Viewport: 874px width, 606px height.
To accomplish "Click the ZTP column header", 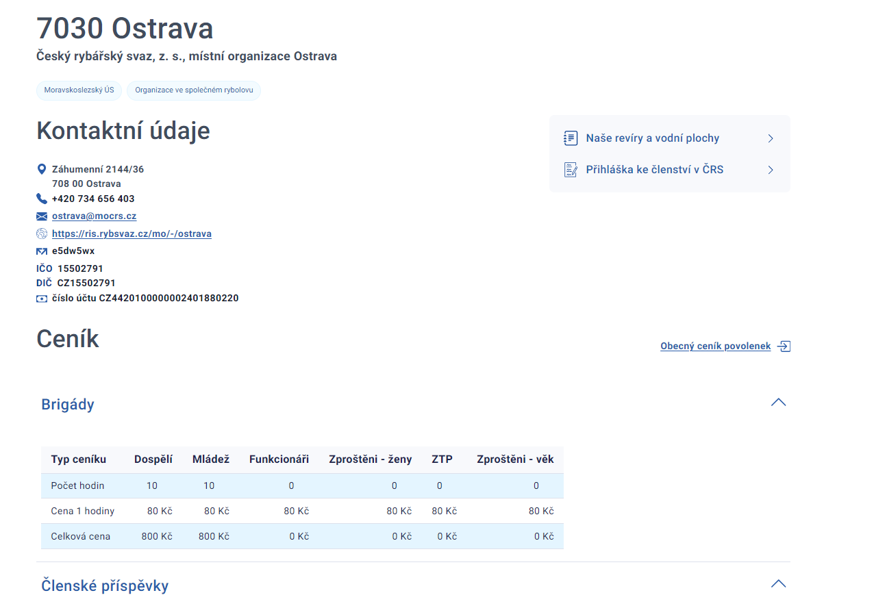I will click(x=442, y=459).
